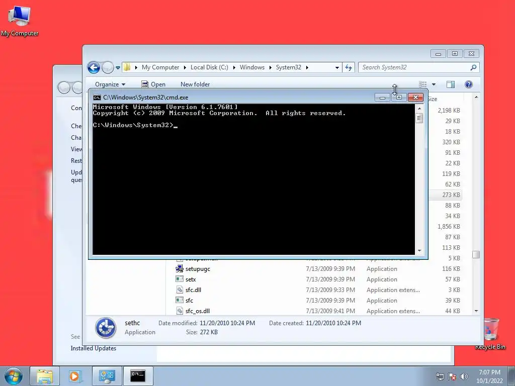Close the cmd.exe window
The width and height of the screenshot is (515, 386).
(x=415, y=98)
